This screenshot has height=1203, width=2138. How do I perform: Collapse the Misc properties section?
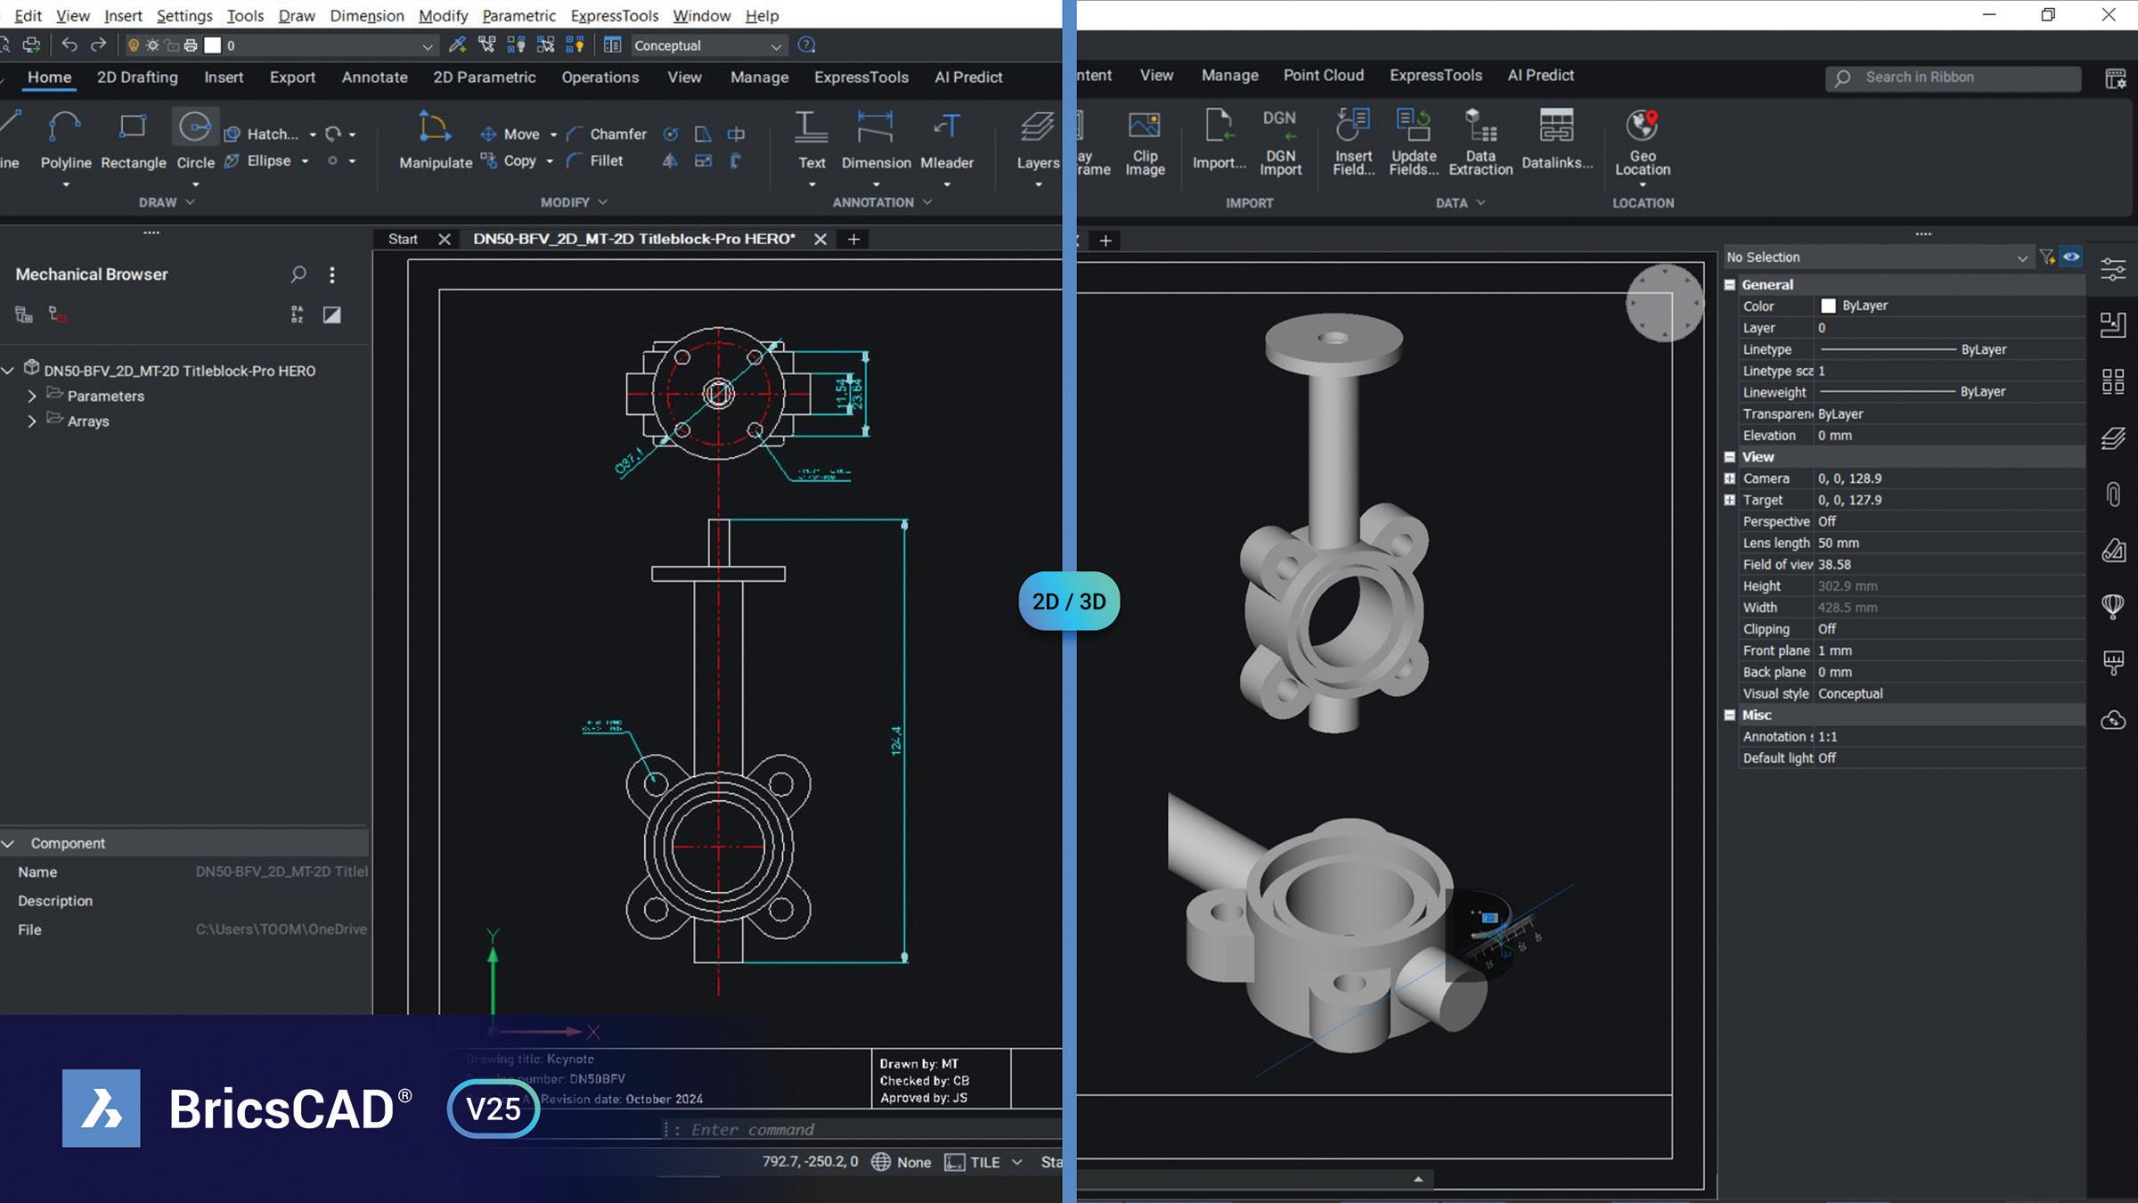(x=1730, y=716)
